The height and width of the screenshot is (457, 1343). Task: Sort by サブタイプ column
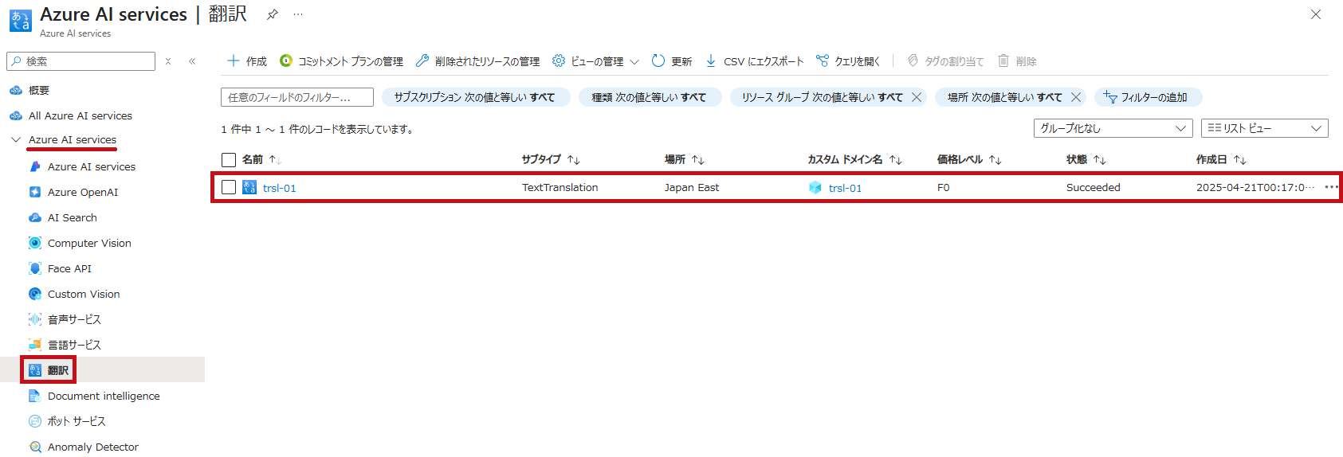tap(551, 160)
